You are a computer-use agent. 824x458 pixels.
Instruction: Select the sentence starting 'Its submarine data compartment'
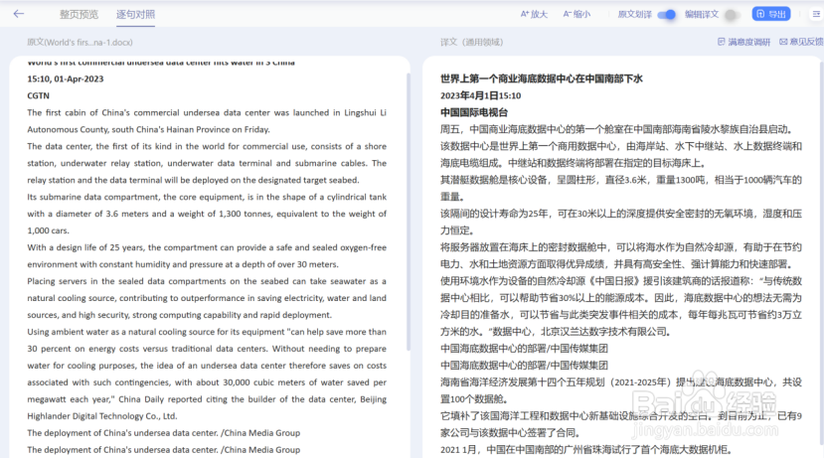pyautogui.click(x=207, y=214)
